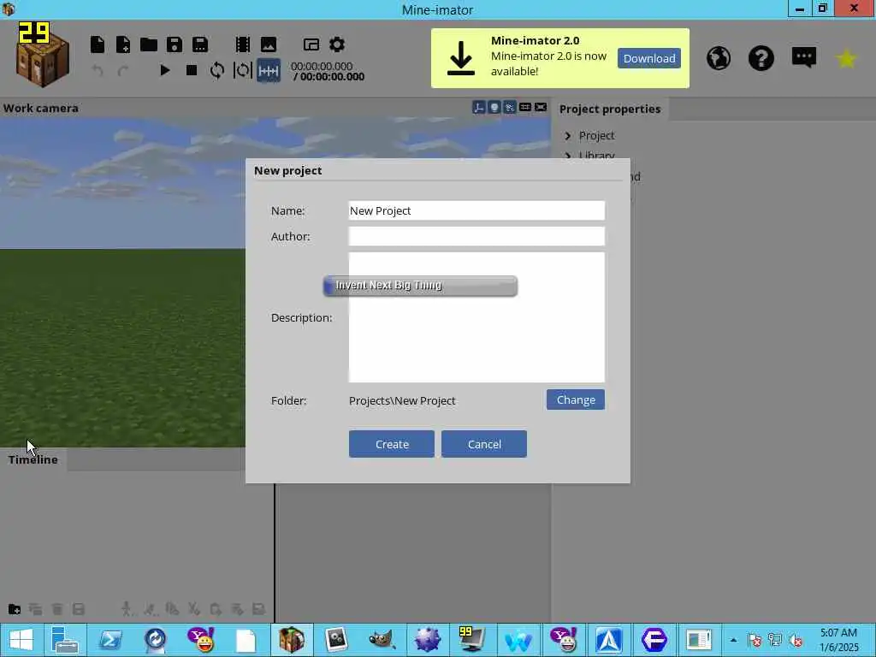Image resolution: width=876 pixels, height=657 pixels.
Task: Click the trash delete icon in Timeline
Action: click(57, 609)
